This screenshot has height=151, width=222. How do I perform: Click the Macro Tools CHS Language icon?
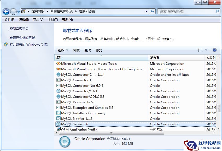pyautogui.click(x=58, y=69)
